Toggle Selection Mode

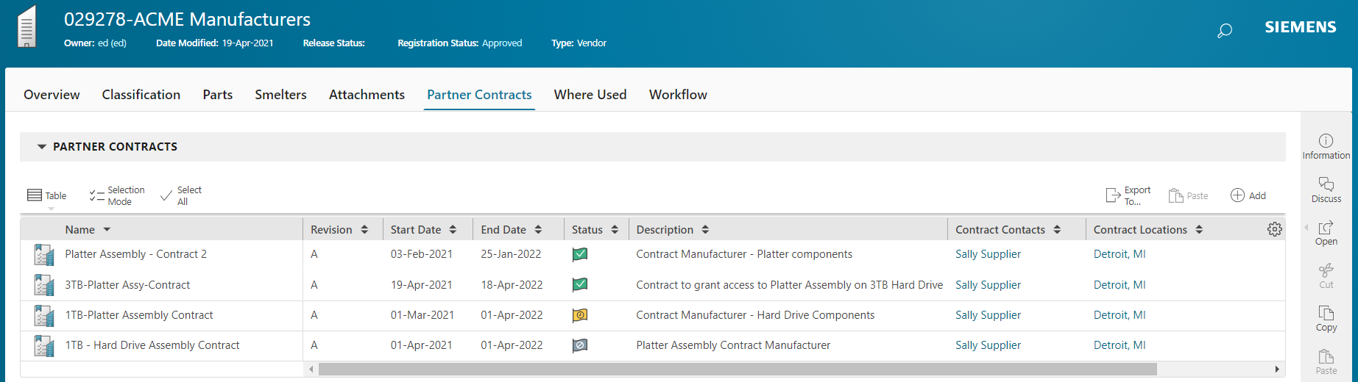click(96, 195)
